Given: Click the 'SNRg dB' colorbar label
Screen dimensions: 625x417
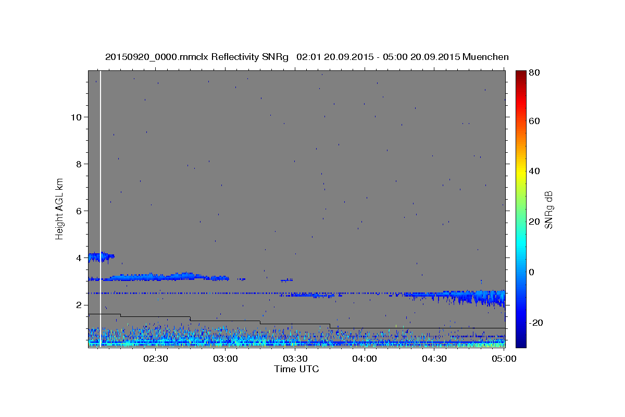Looking at the screenshot, I should [x=548, y=210].
